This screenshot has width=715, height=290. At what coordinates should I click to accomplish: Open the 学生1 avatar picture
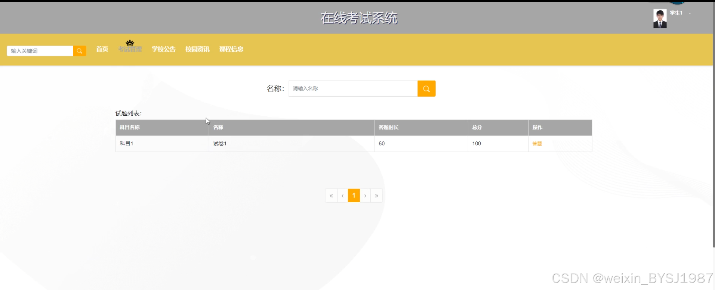(x=660, y=19)
